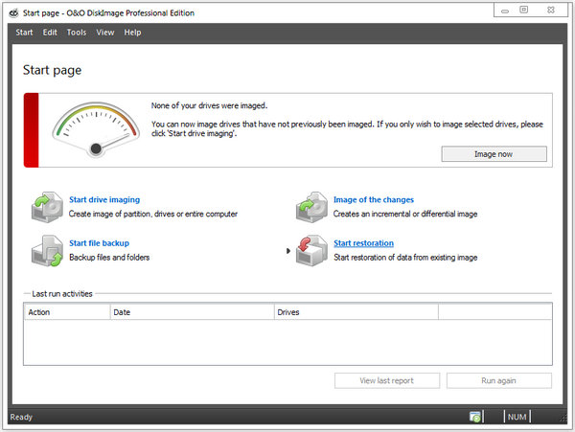Click the Start drive imaging disk icon

[x=46, y=207]
